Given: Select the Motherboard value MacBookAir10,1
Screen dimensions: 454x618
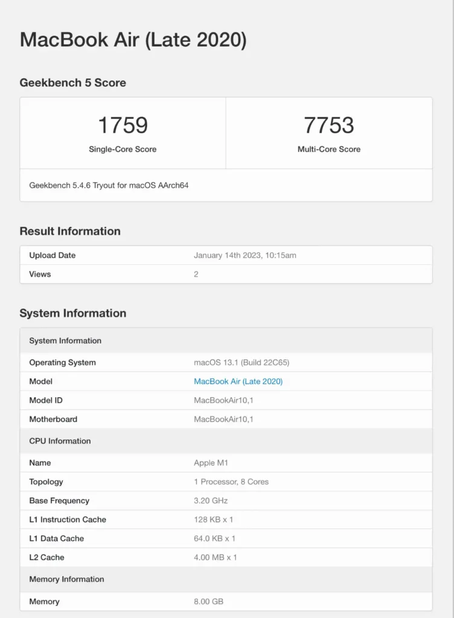Looking at the screenshot, I should [x=223, y=419].
